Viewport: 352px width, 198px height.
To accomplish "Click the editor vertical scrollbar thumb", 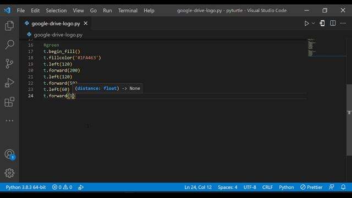I will [349, 120].
